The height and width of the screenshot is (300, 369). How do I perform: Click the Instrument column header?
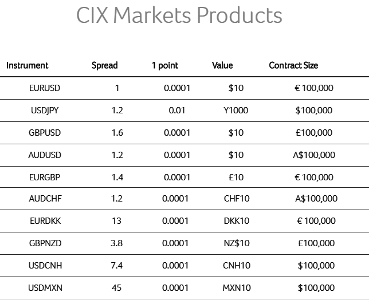tap(28, 65)
